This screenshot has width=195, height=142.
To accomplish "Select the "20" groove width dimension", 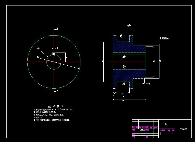I will 122,94.
